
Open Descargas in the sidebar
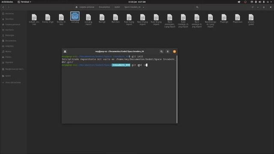tap(8, 35)
